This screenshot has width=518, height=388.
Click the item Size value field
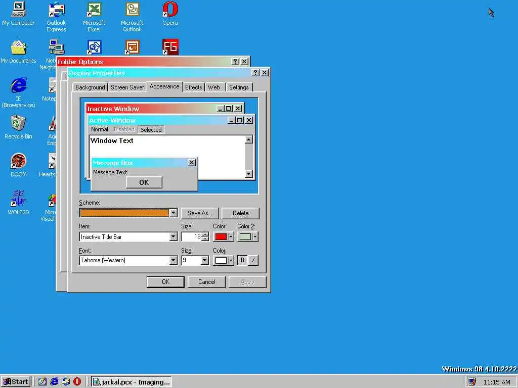[192, 236]
